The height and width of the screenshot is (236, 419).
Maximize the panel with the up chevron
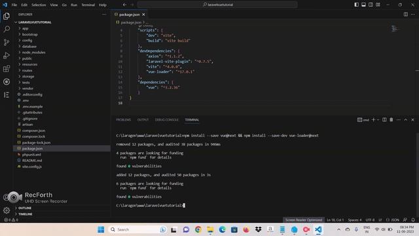click(x=406, y=119)
